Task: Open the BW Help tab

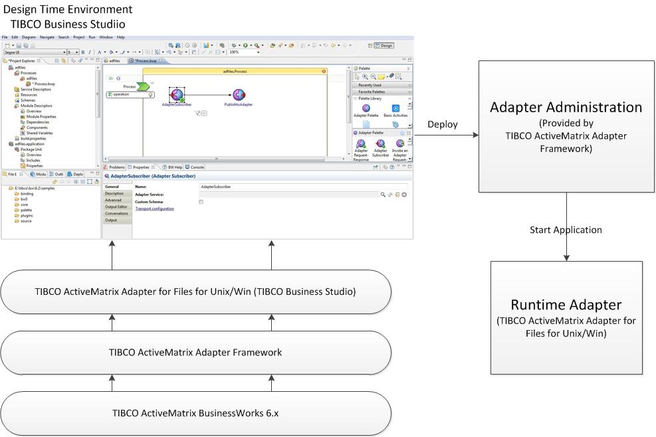Action: [172, 167]
